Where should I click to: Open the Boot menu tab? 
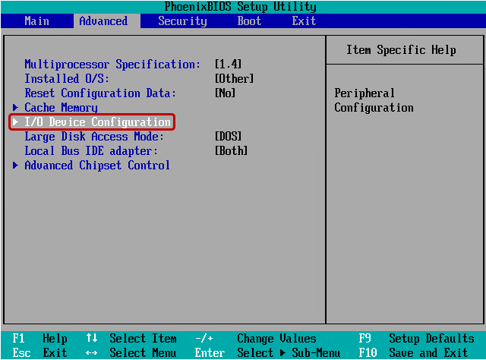[249, 21]
